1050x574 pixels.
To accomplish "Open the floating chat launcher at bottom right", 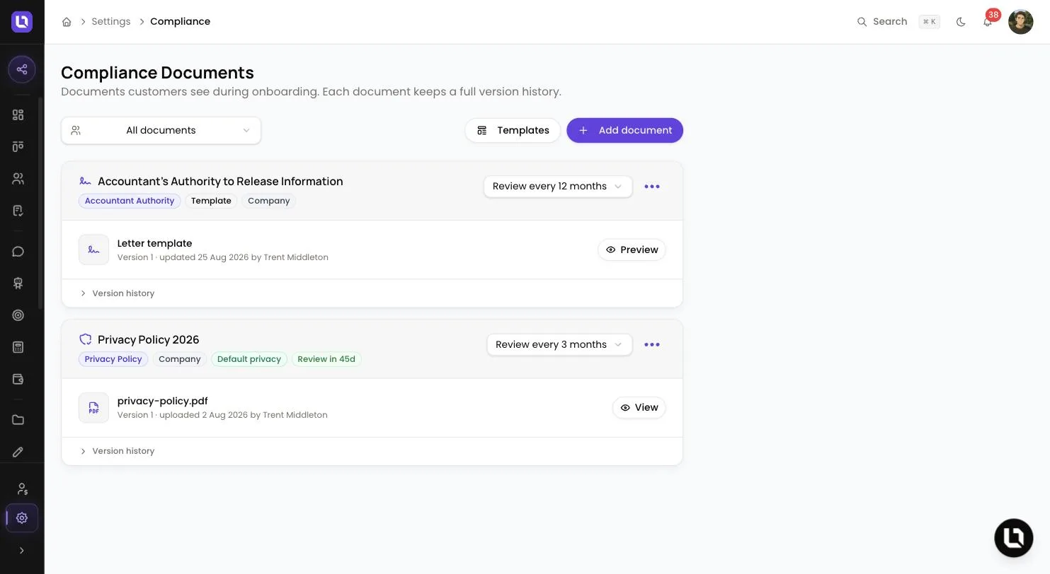I will (1013, 538).
